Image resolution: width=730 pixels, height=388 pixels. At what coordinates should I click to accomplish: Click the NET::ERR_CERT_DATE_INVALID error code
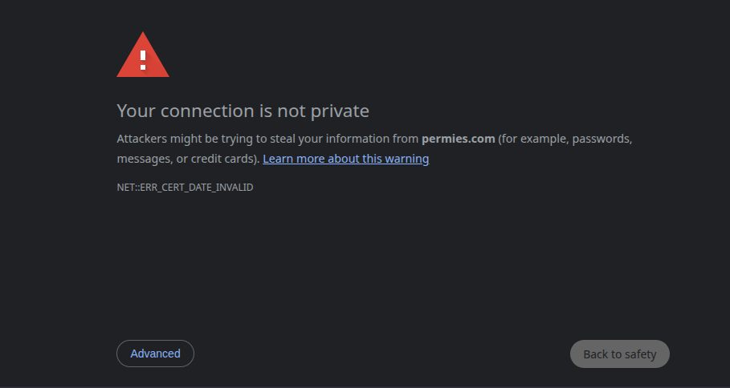point(185,188)
